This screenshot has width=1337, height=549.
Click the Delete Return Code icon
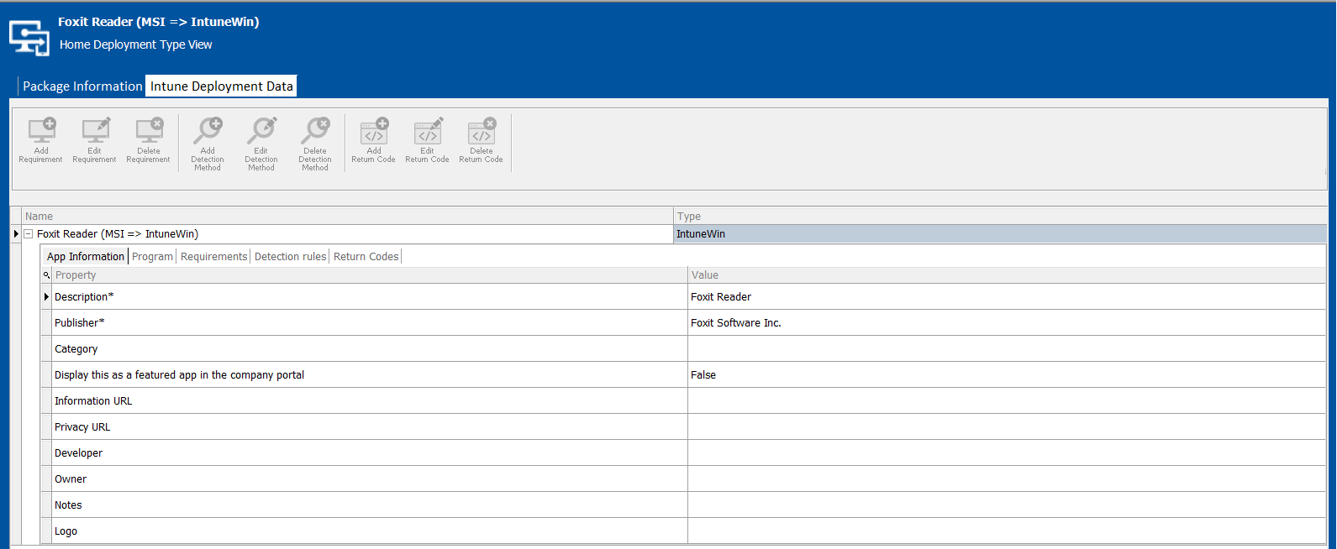point(482,132)
